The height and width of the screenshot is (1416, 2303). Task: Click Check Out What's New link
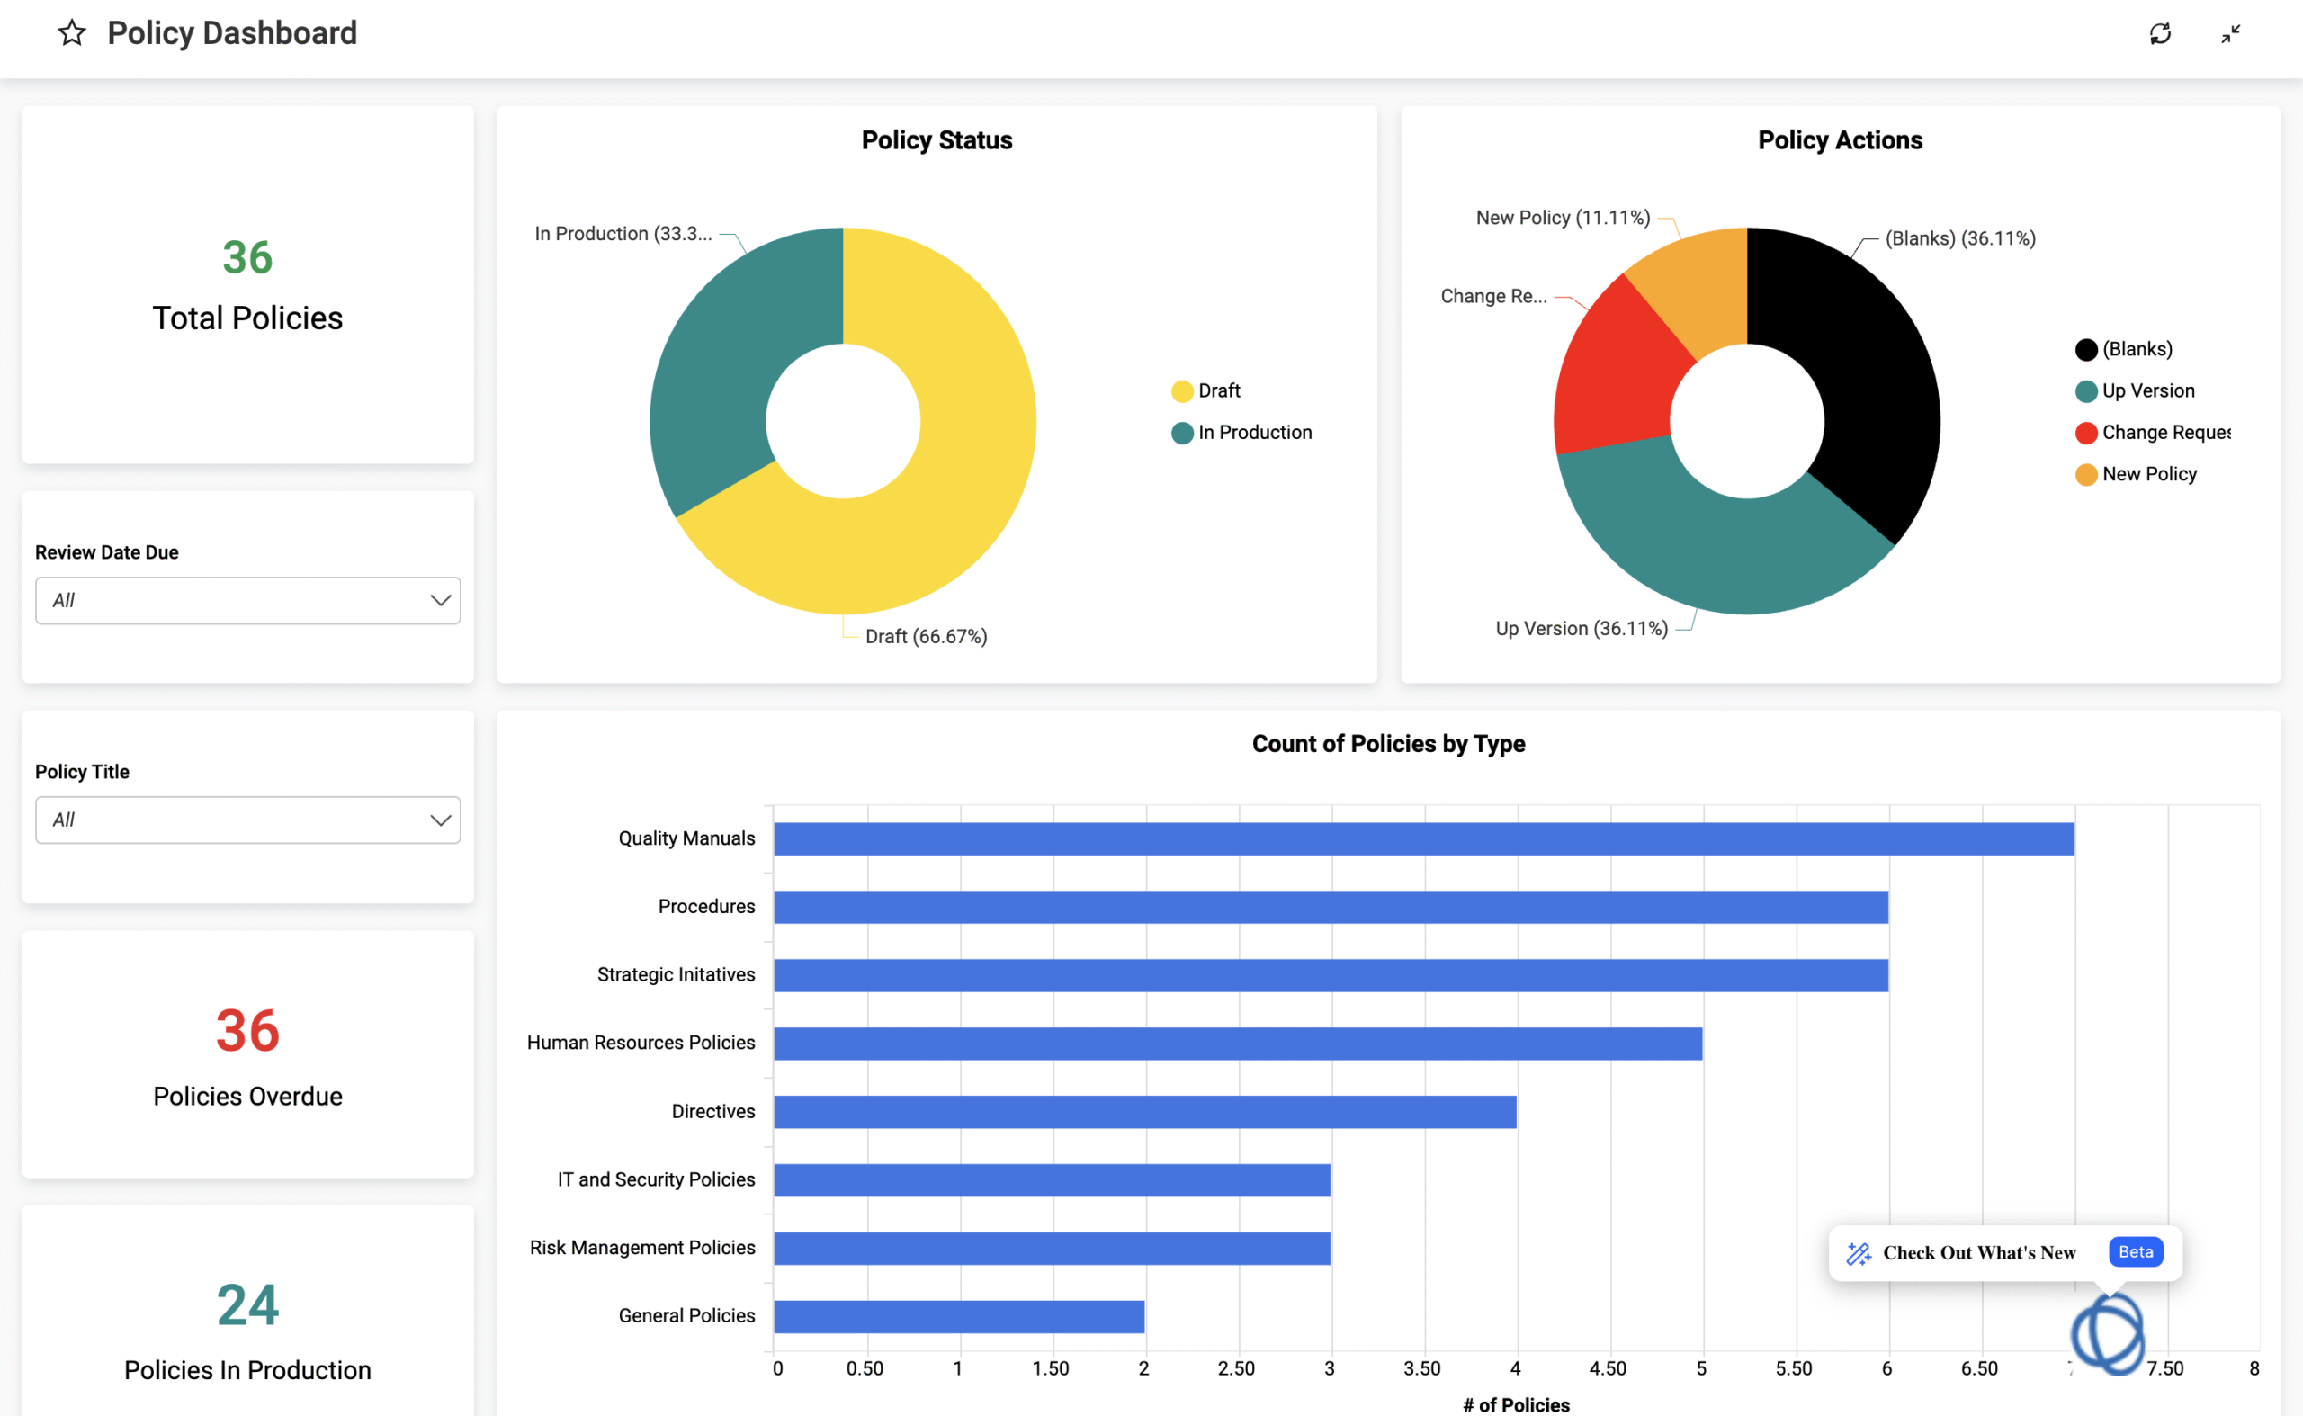click(1978, 1253)
